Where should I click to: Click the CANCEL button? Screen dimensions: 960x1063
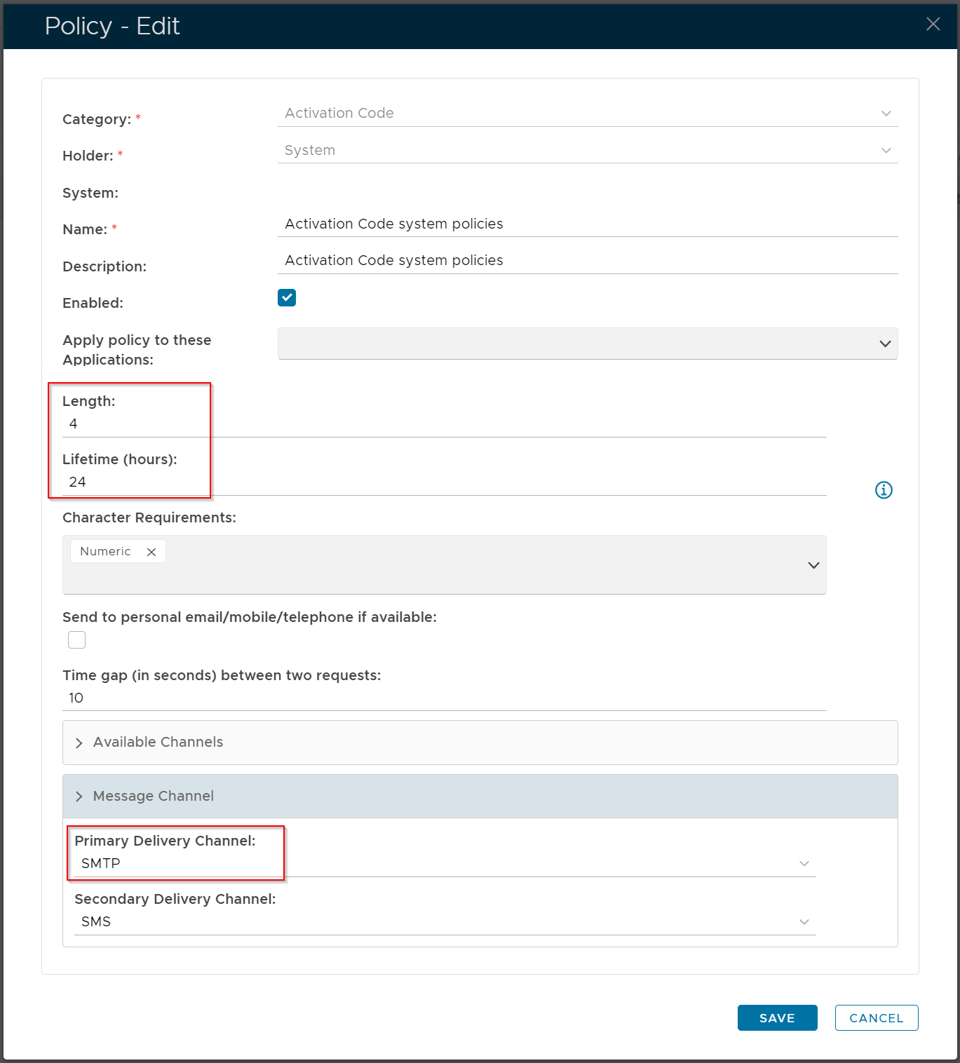click(876, 1018)
